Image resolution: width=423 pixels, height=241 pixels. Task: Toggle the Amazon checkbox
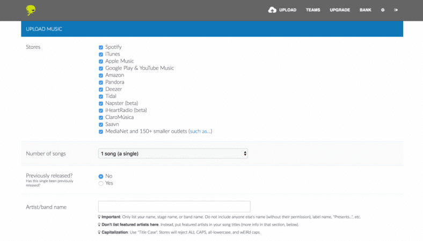coord(101,76)
